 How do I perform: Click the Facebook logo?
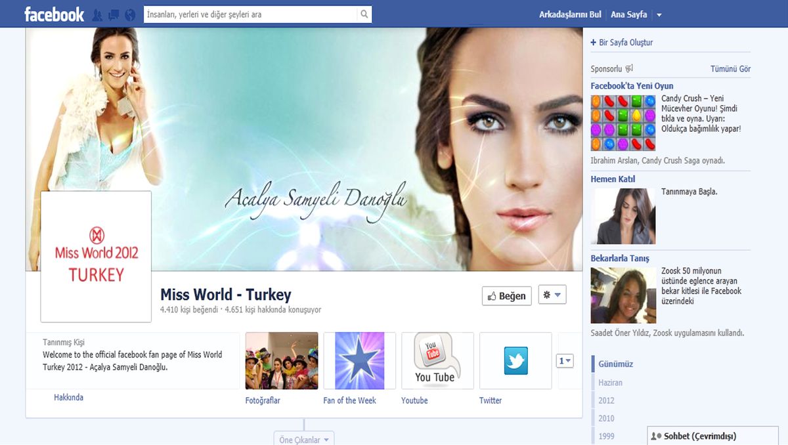click(54, 14)
